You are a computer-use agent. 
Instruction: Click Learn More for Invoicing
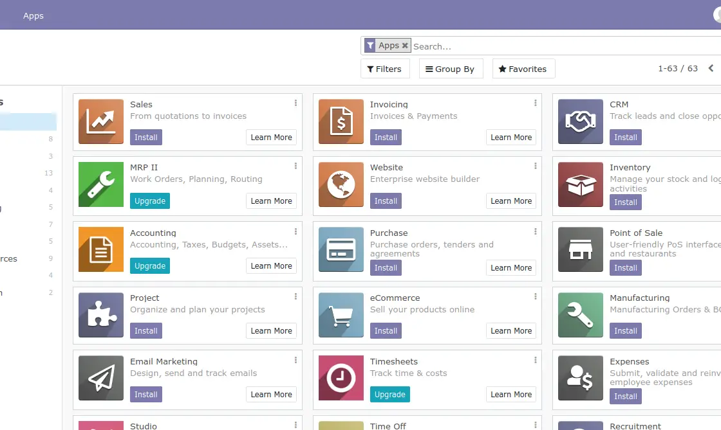pyautogui.click(x=511, y=137)
